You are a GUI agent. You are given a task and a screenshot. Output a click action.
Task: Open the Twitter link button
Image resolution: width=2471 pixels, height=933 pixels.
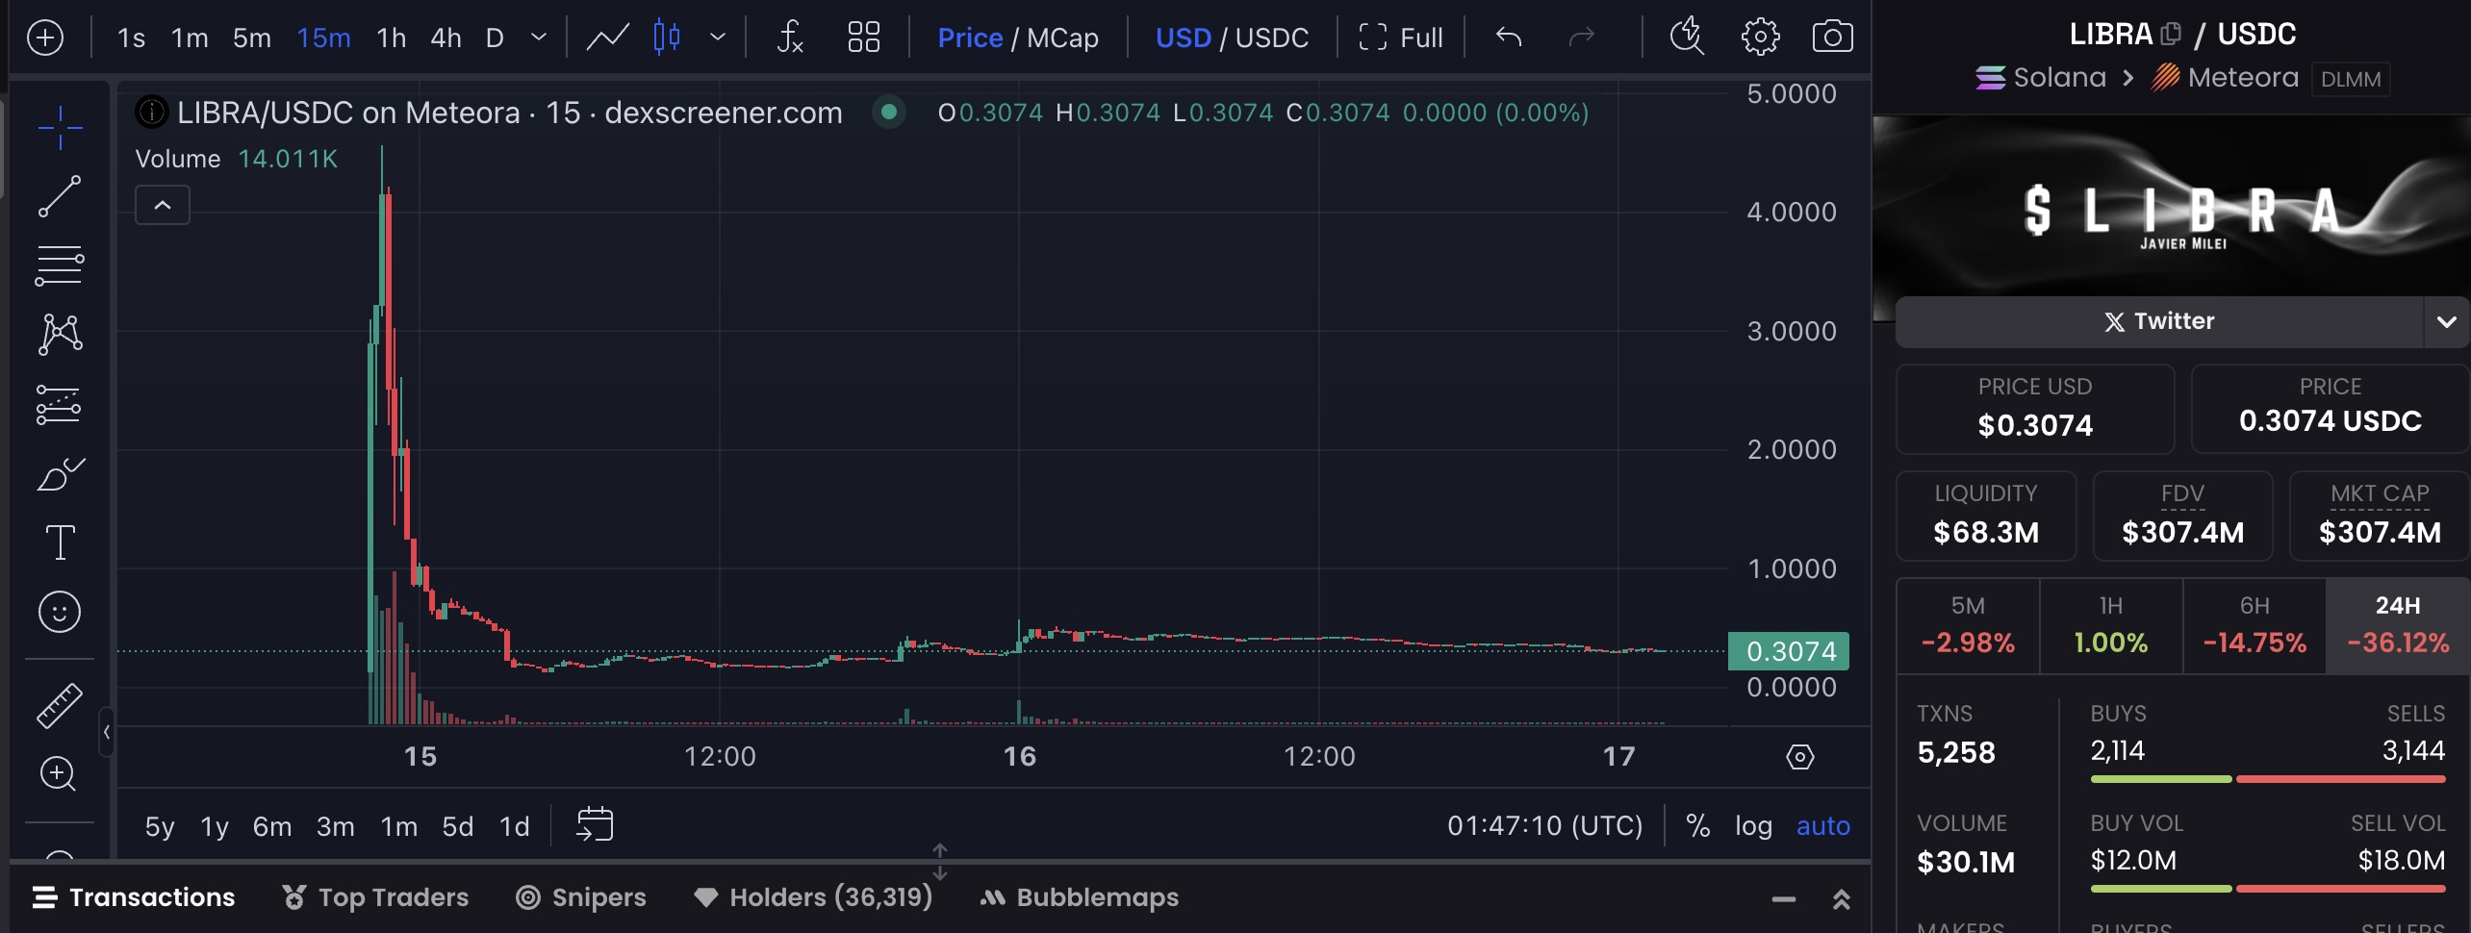pos(2158,322)
